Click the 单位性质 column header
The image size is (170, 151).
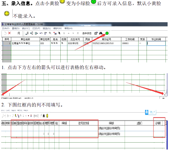tap(45, 39)
